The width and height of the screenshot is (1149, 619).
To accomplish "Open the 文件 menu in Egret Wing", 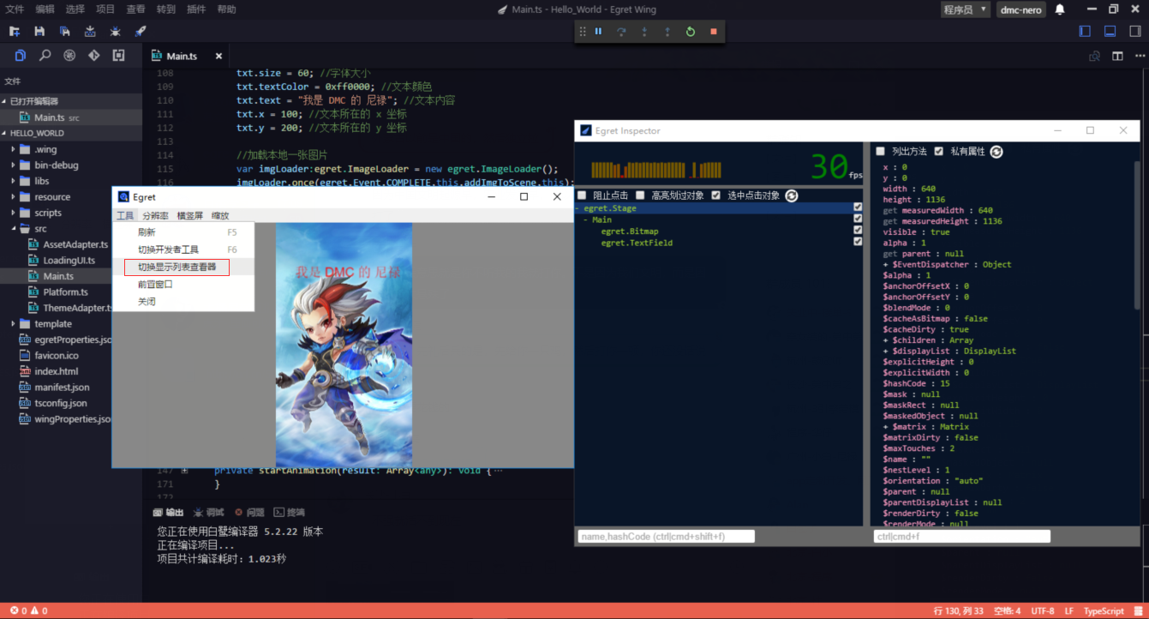I will 15,9.
